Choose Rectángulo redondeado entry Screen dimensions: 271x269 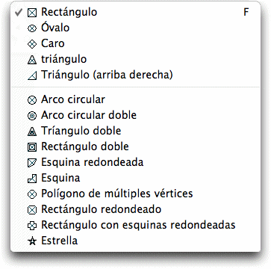tap(135, 209)
